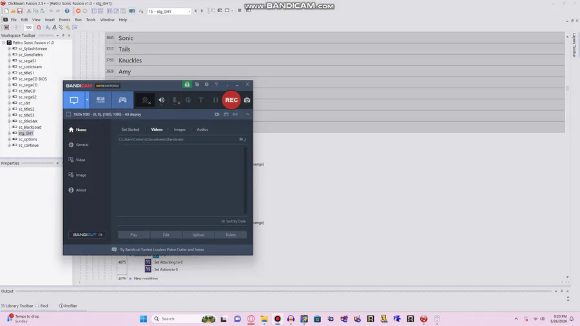Open the About section in Bandicam

[x=77, y=190]
